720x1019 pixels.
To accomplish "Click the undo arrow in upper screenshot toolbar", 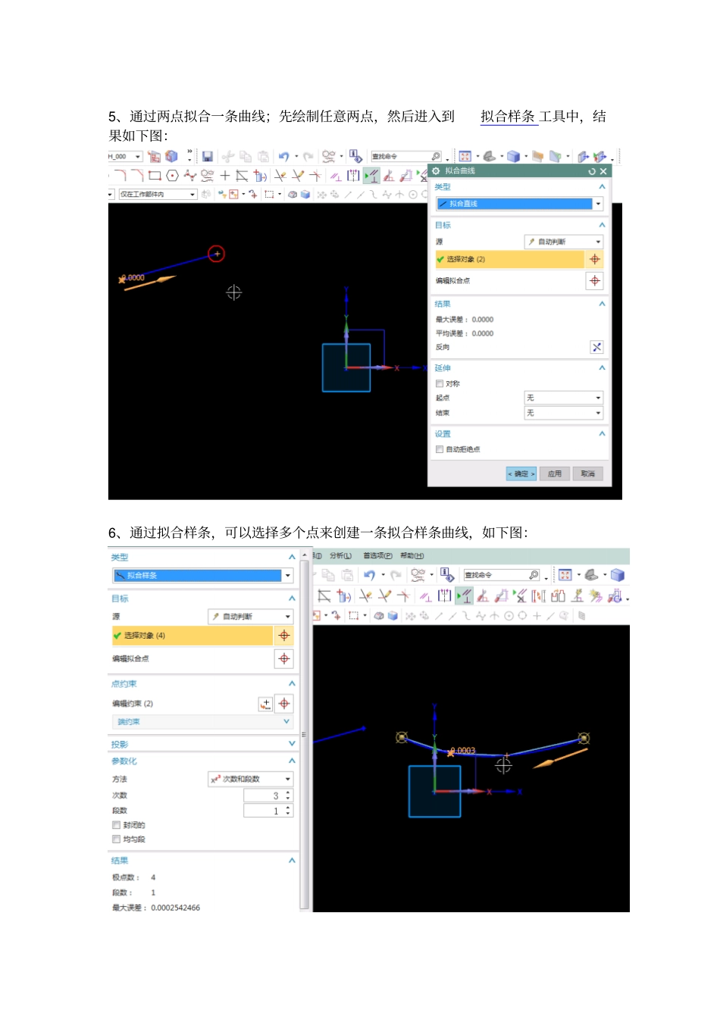I will [283, 157].
